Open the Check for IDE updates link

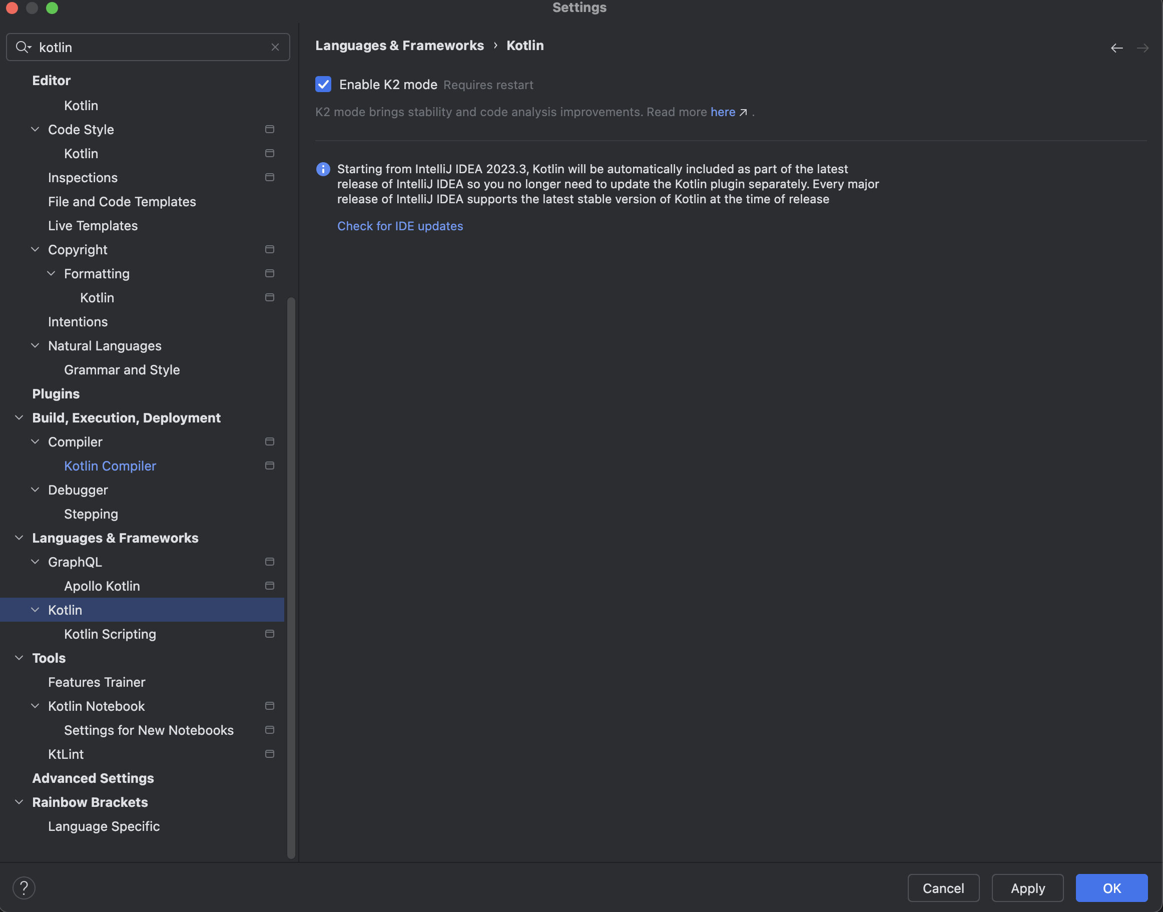pos(400,226)
